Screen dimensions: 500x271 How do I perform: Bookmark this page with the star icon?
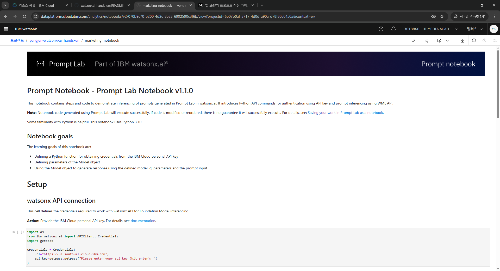(x=442, y=16)
